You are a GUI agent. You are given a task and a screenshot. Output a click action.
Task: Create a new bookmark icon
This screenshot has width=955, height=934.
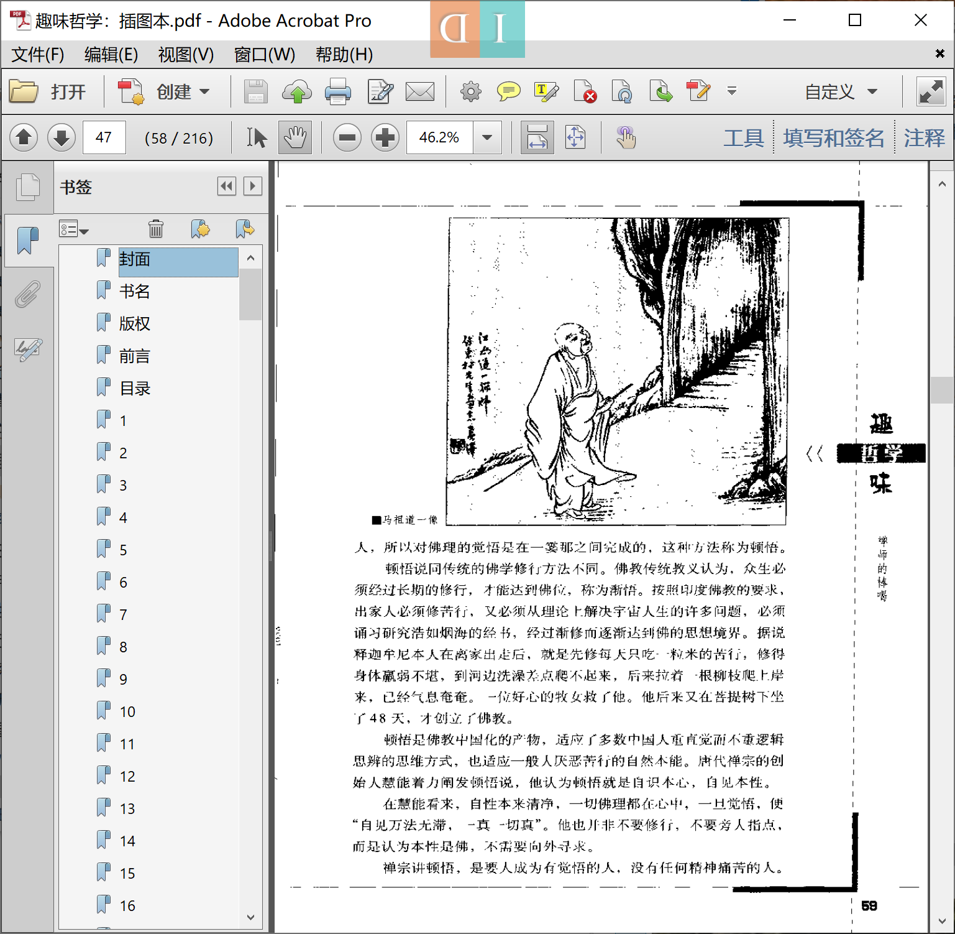[x=200, y=229]
